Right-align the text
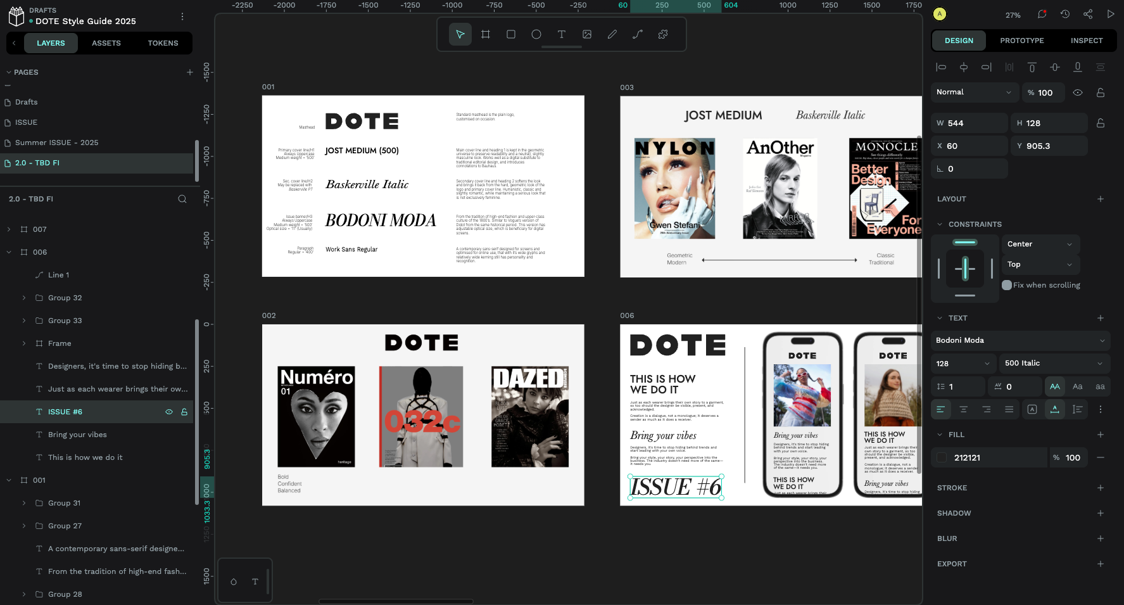 987,409
